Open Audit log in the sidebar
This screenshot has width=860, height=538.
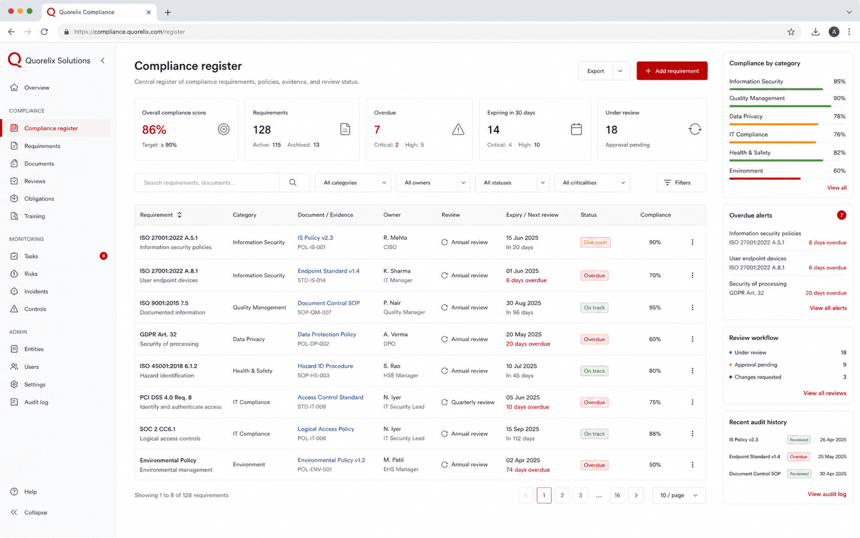point(36,402)
